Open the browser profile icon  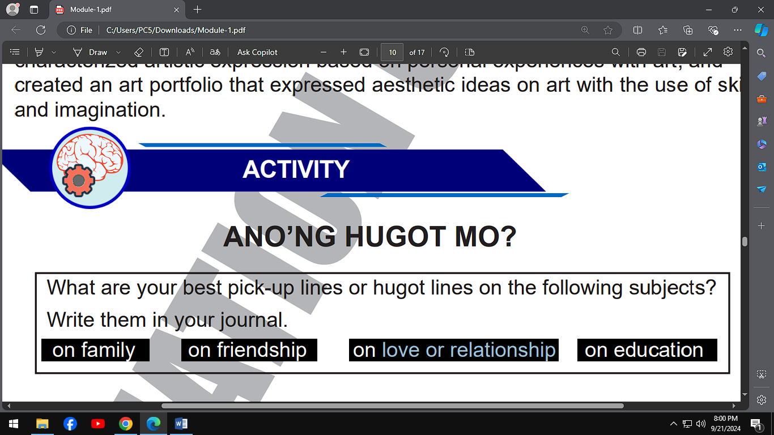(x=12, y=10)
